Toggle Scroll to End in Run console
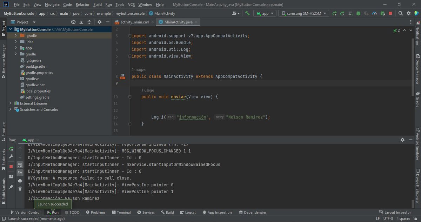The width and height of the screenshot is (421, 222). [x=20, y=173]
